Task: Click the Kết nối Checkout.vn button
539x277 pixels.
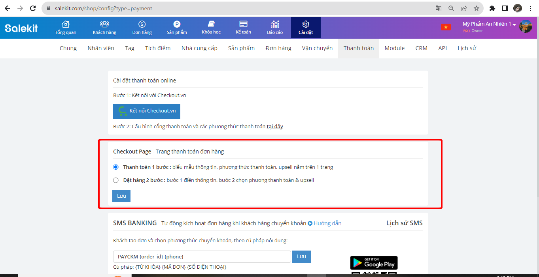Action: 147,111
